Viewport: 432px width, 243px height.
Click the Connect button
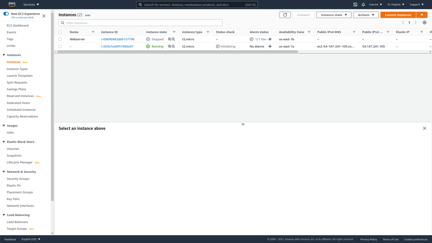(x=303, y=15)
